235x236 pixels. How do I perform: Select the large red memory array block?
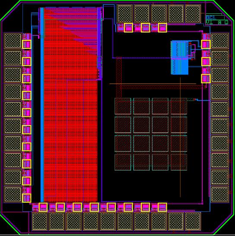[x=70, y=105]
